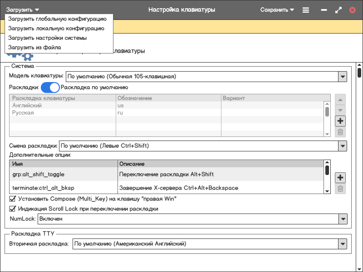Select the grp:alt_shift_toggle option row
363x272 pixels.
coord(38,174)
